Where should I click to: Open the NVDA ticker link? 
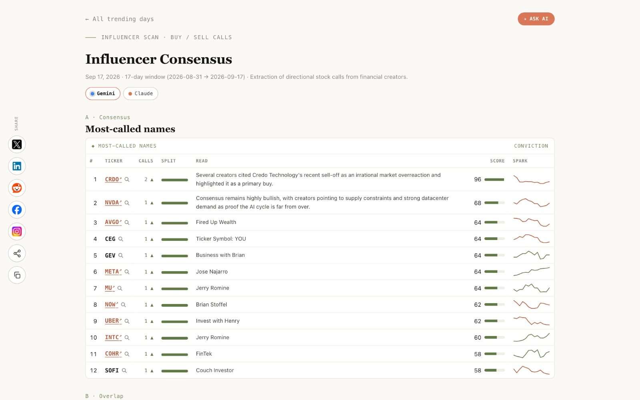point(113,203)
